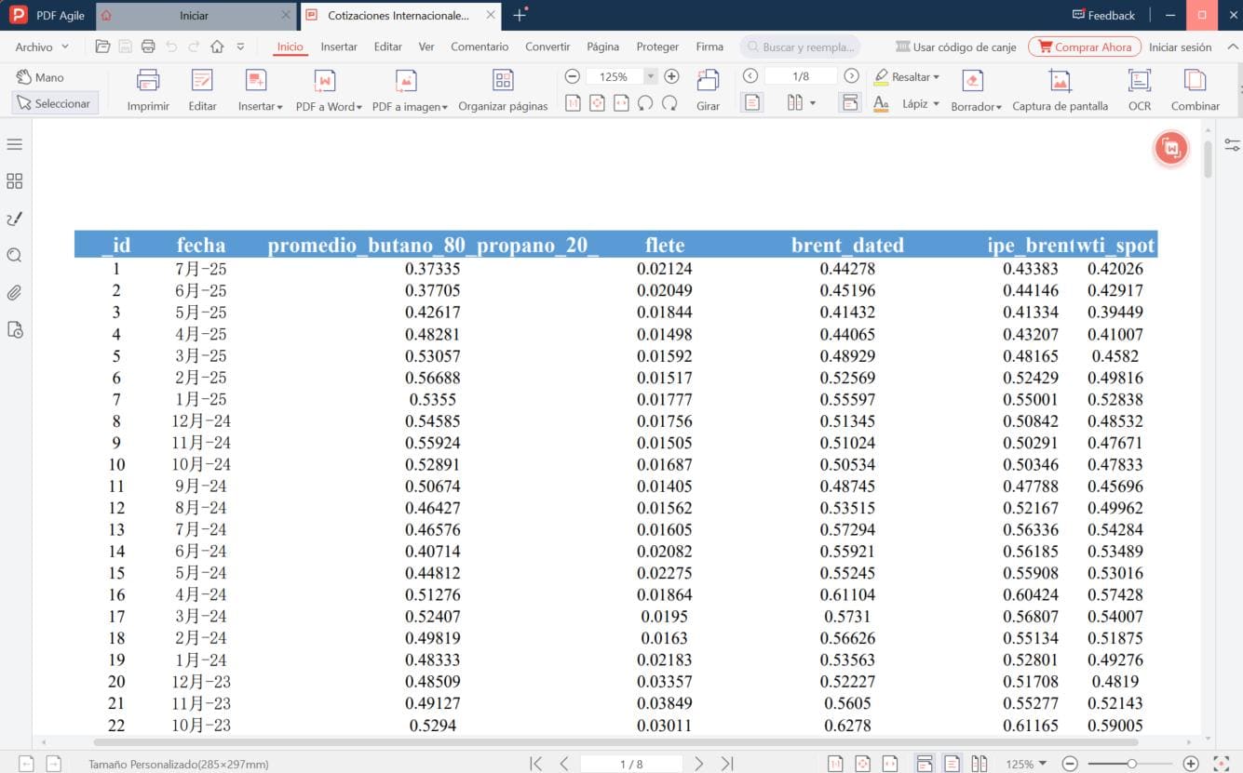Click the Print (Imprimir) icon
This screenshot has height=773, width=1243.
[148, 89]
